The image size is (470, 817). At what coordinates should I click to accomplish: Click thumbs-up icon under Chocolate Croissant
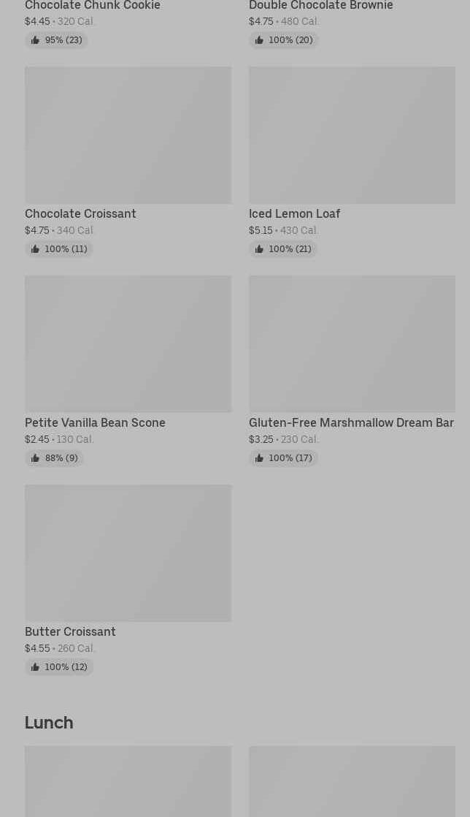pyautogui.click(x=35, y=249)
